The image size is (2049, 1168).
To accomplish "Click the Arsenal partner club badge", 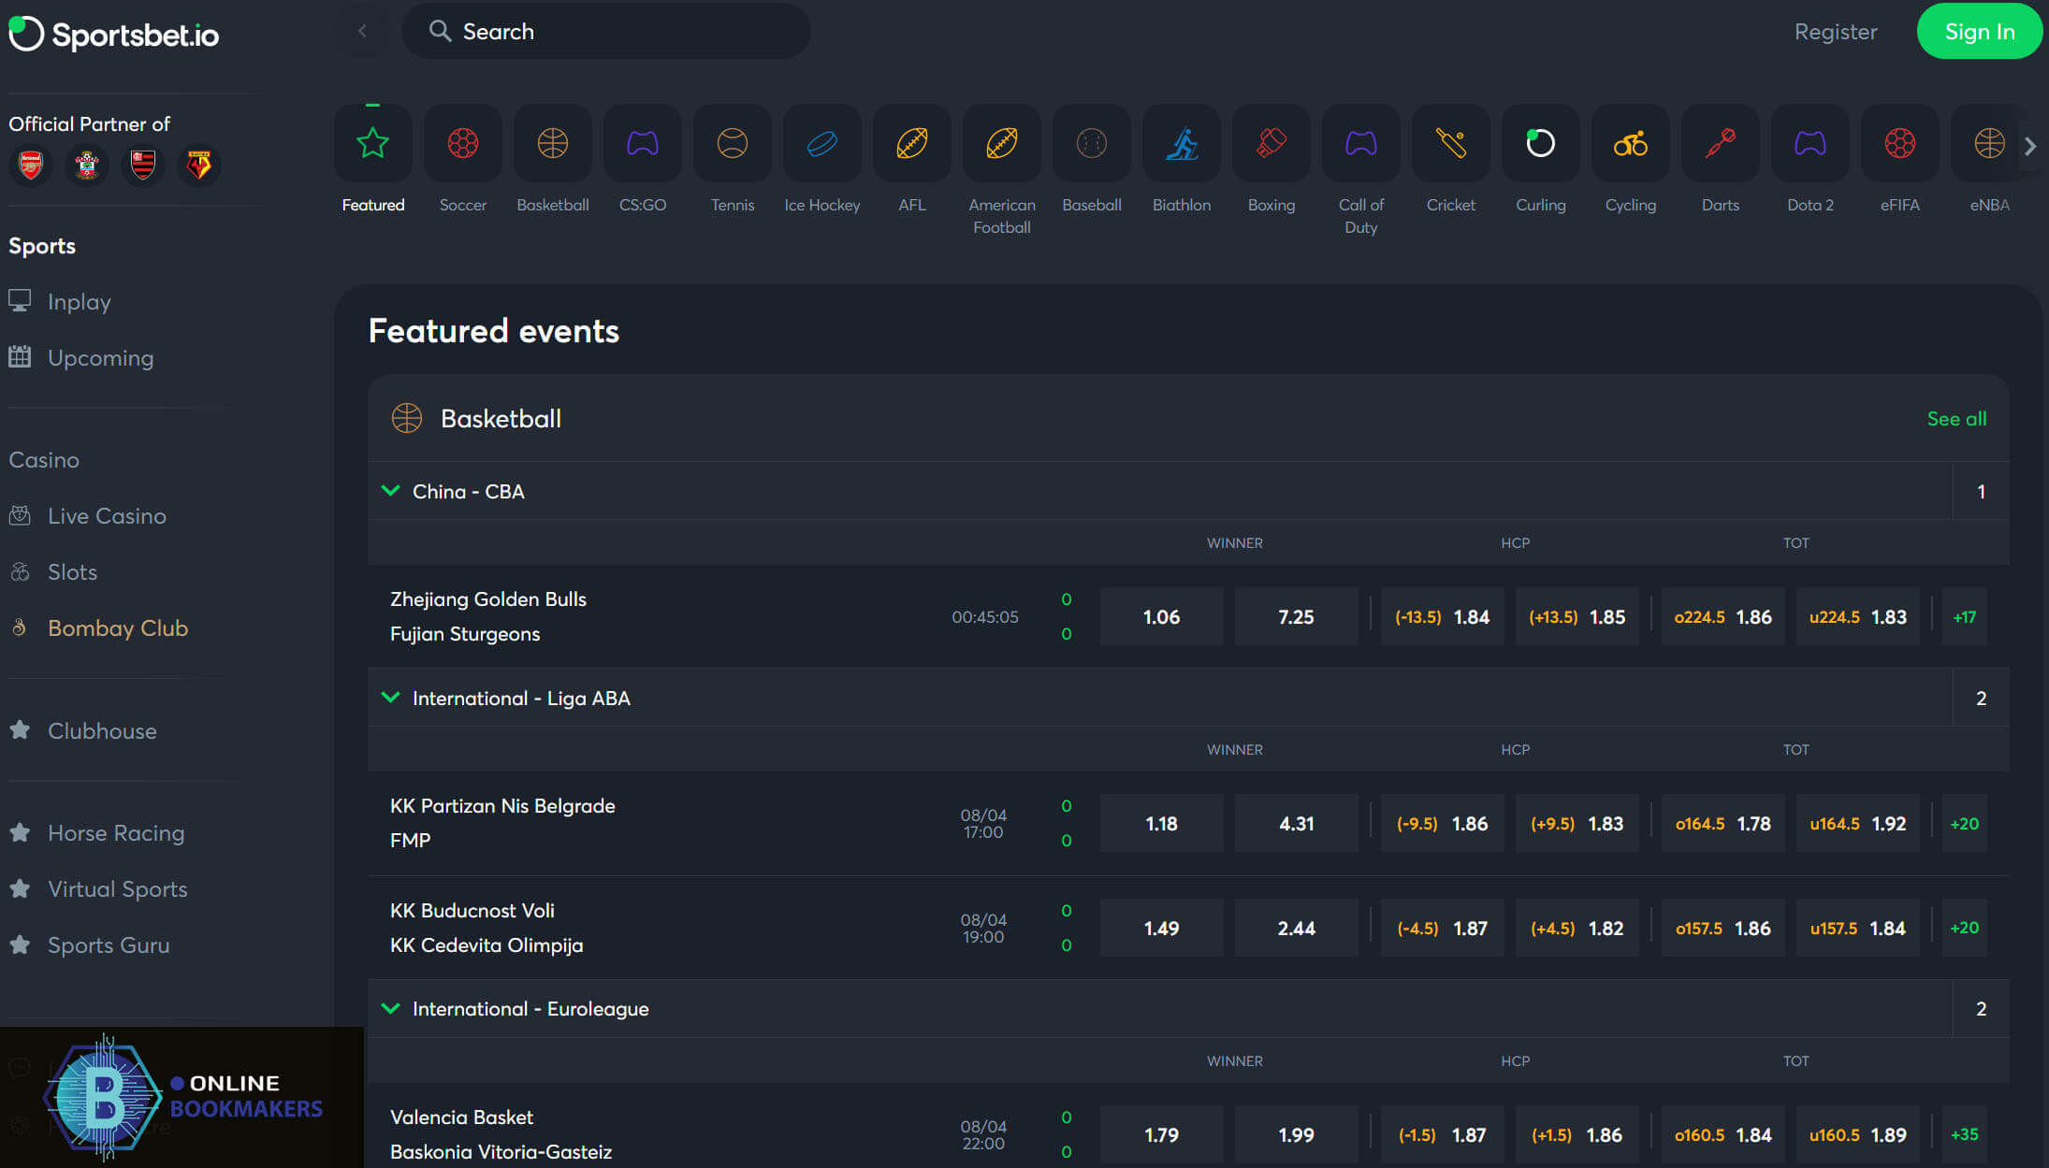I will [31, 166].
